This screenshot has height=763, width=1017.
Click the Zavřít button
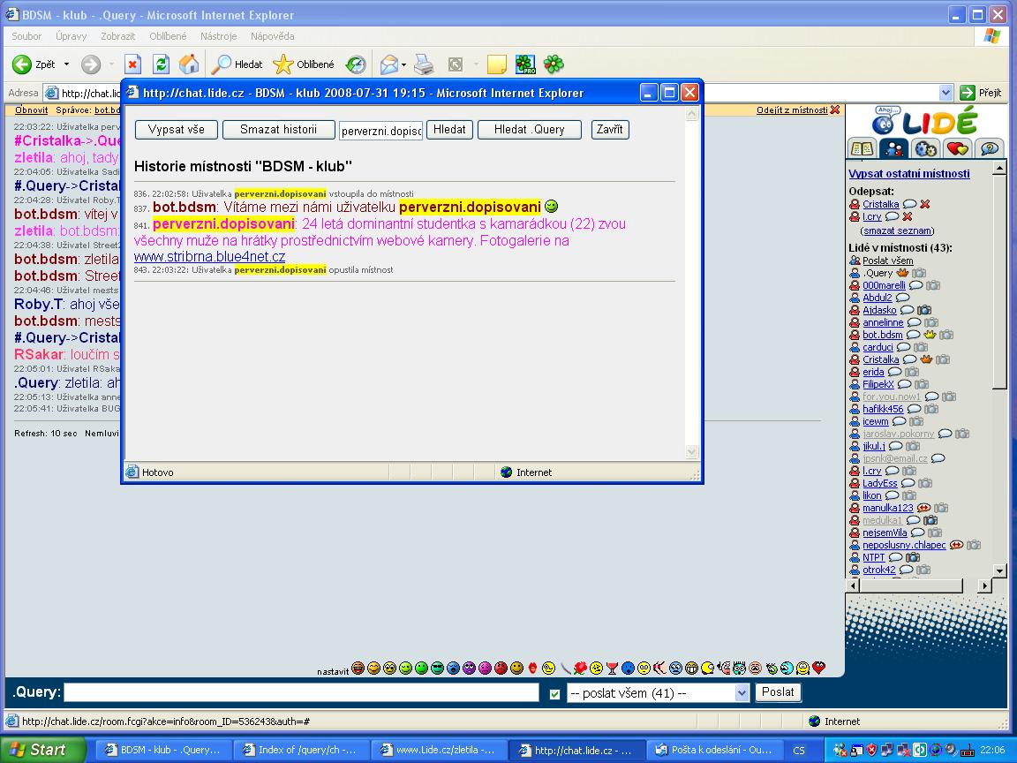coord(610,130)
